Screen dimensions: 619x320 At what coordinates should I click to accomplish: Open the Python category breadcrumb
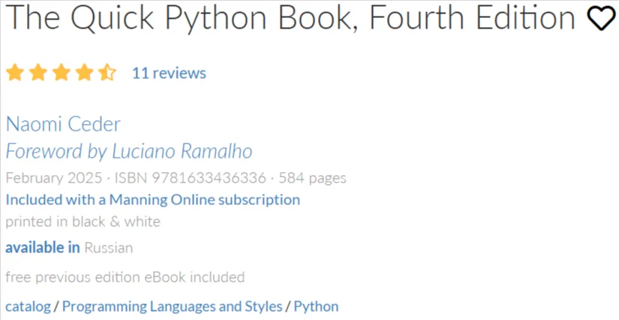pyautogui.click(x=316, y=306)
